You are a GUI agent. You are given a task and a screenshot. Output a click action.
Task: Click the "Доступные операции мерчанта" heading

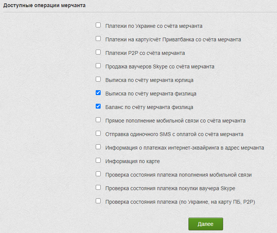tap(44, 6)
